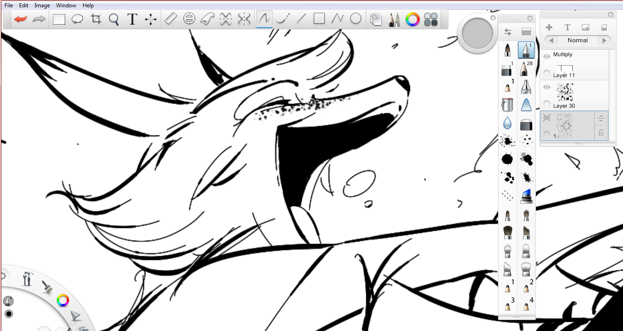
Task: Undo the last stroke with the red arrow
Action: click(21, 19)
